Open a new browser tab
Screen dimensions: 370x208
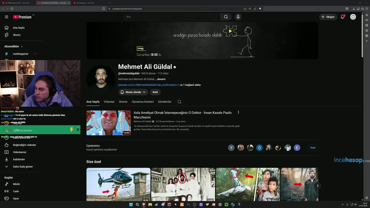109,3
